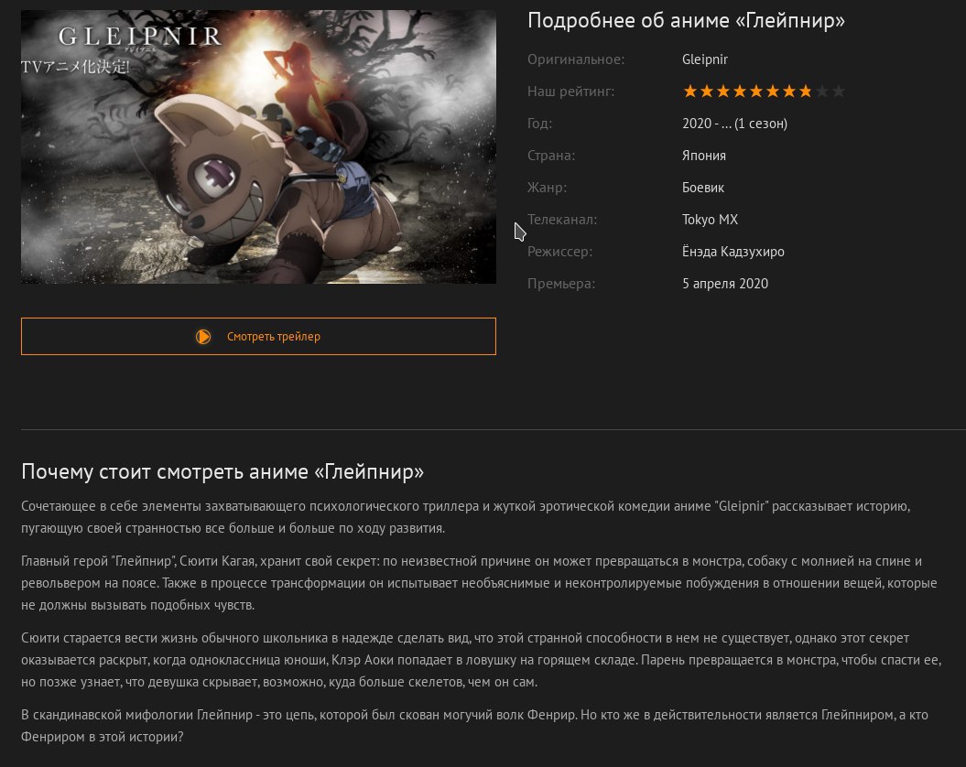Click director name Ёнэда Кадзухиро
Screen dimensions: 966x767
(733, 252)
